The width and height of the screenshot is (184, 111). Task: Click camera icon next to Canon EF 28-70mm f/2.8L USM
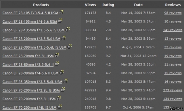click(57, 55)
